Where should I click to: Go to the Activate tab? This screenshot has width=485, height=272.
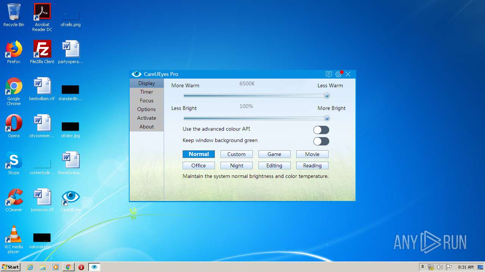click(x=147, y=118)
